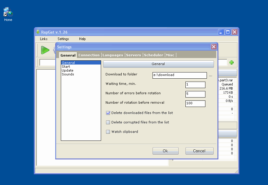Image resolution: width=268 pixels, height=185 pixels.
Task: Enable Watch clipboard checkbox
Action: pos(108,132)
